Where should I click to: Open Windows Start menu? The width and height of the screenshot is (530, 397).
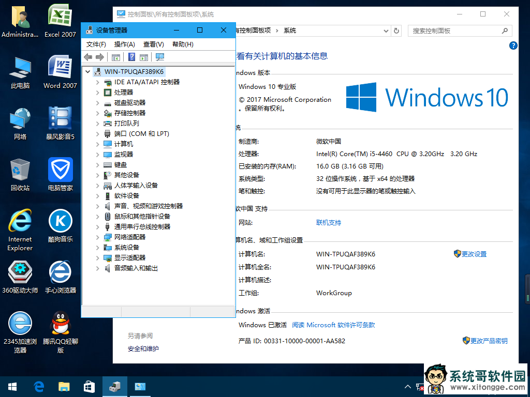12,387
